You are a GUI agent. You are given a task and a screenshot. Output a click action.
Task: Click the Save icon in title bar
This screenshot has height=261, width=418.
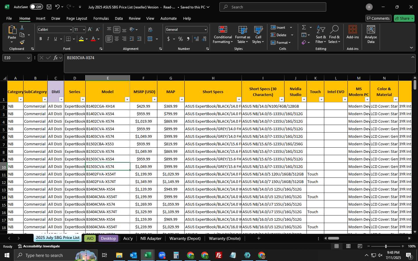pos(49,7)
